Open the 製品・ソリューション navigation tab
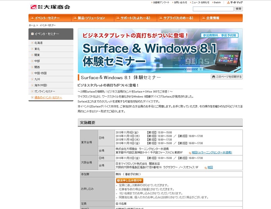Viewport: 271px width, 209px height. pos(93,18)
